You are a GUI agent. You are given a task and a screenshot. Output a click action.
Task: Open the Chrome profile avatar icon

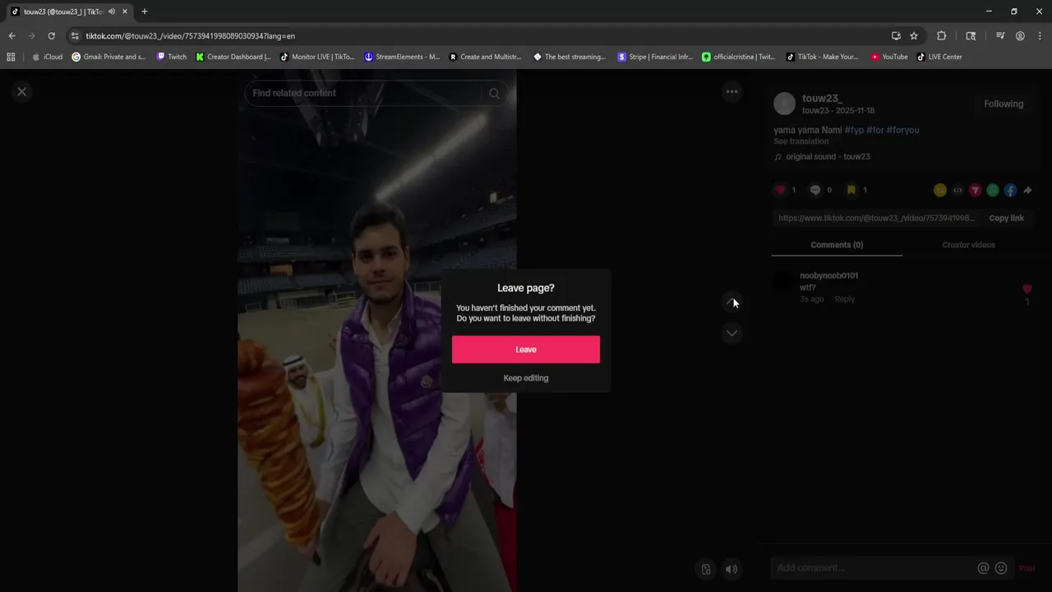1020,36
